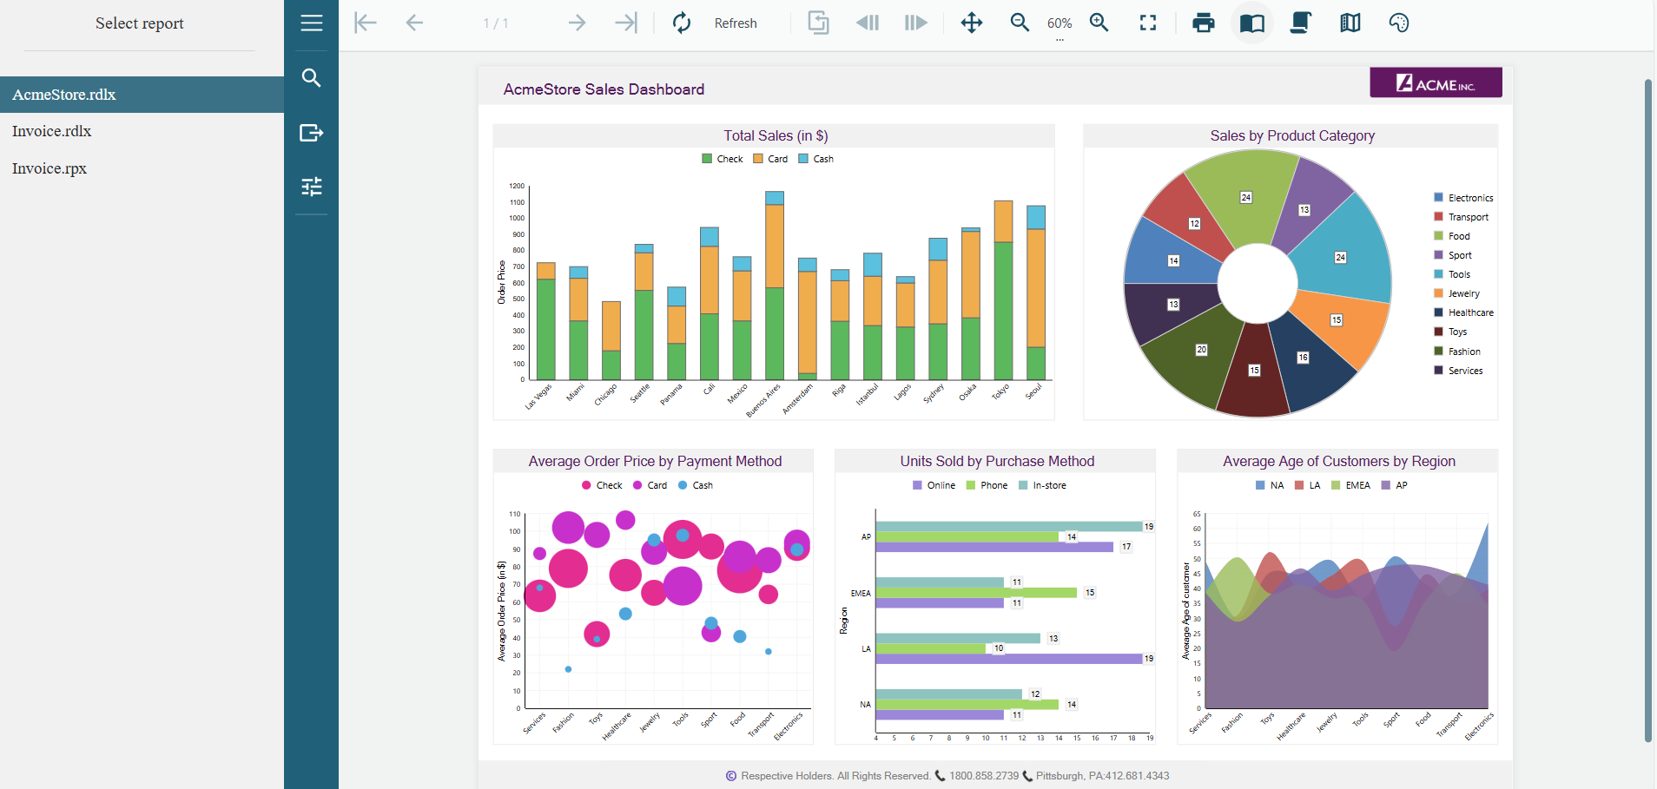Viewport: 1657px width, 789px height.
Task: Print the report using printer icon
Action: [x=1203, y=23]
